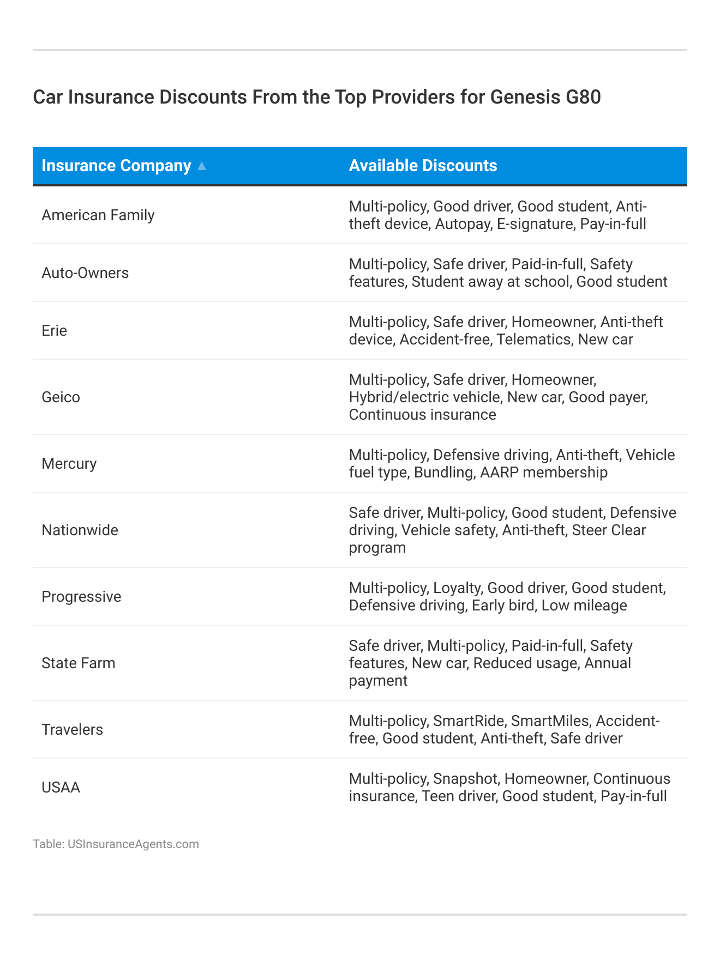Click the sort arrow beside Insurance Company

coord(202,166)
